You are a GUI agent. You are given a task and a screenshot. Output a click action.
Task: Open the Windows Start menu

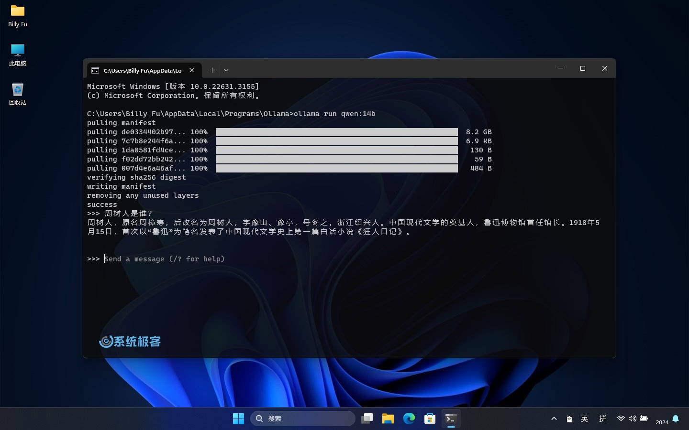click(x=238, y=419)
